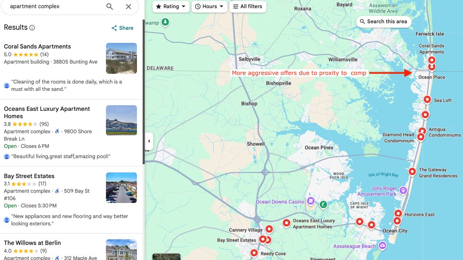This screenshot has width=463, height=260.
Task: Click the Showell map label
Action: pyautogui.click(x=256, y=144)
